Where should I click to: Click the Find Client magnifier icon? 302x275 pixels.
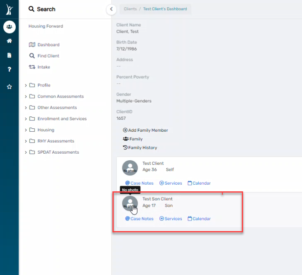(x=32, y=56)
